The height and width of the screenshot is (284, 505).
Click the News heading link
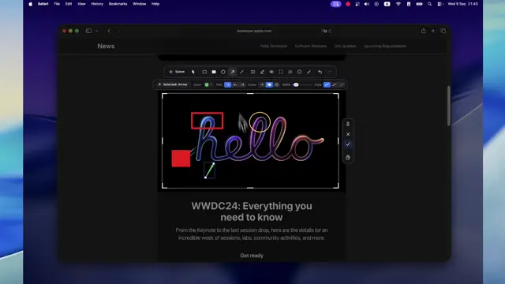[x=106, y=46]
